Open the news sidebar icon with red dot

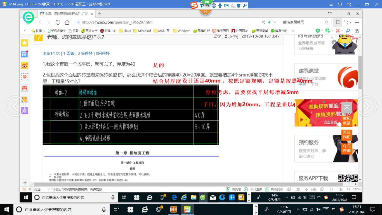tap(25, 54)
